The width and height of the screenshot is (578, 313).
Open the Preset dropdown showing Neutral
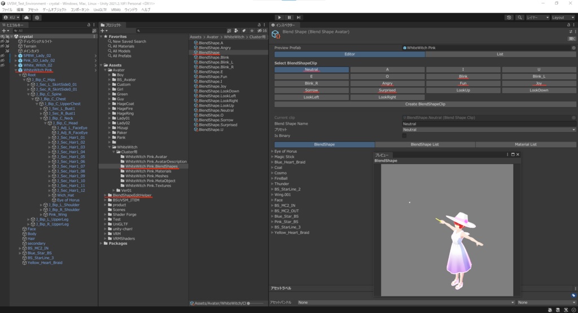[489, 130]
